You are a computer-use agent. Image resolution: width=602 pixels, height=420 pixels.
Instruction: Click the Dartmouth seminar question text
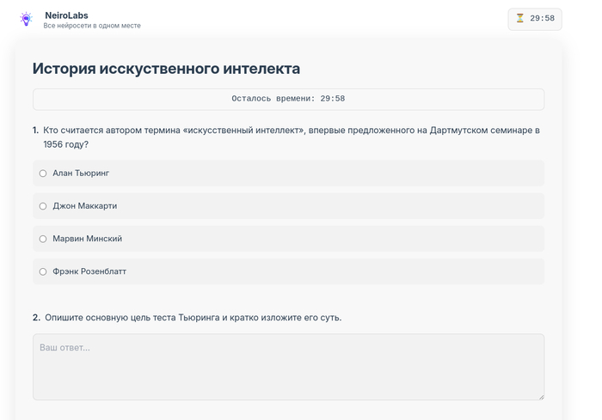coord(291,137)
